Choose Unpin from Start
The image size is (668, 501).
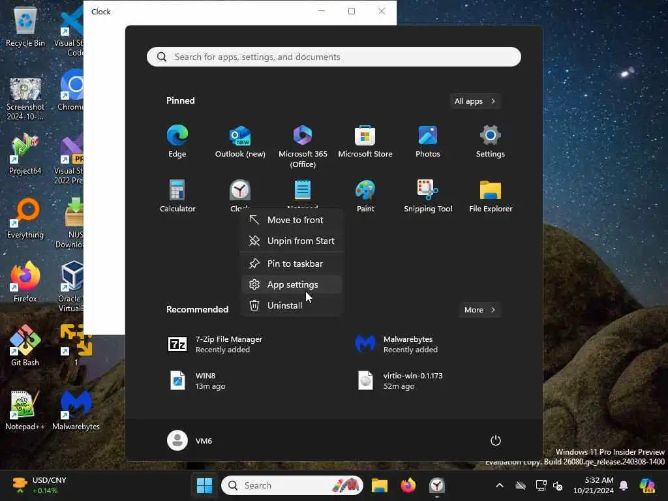click(292, 241)
